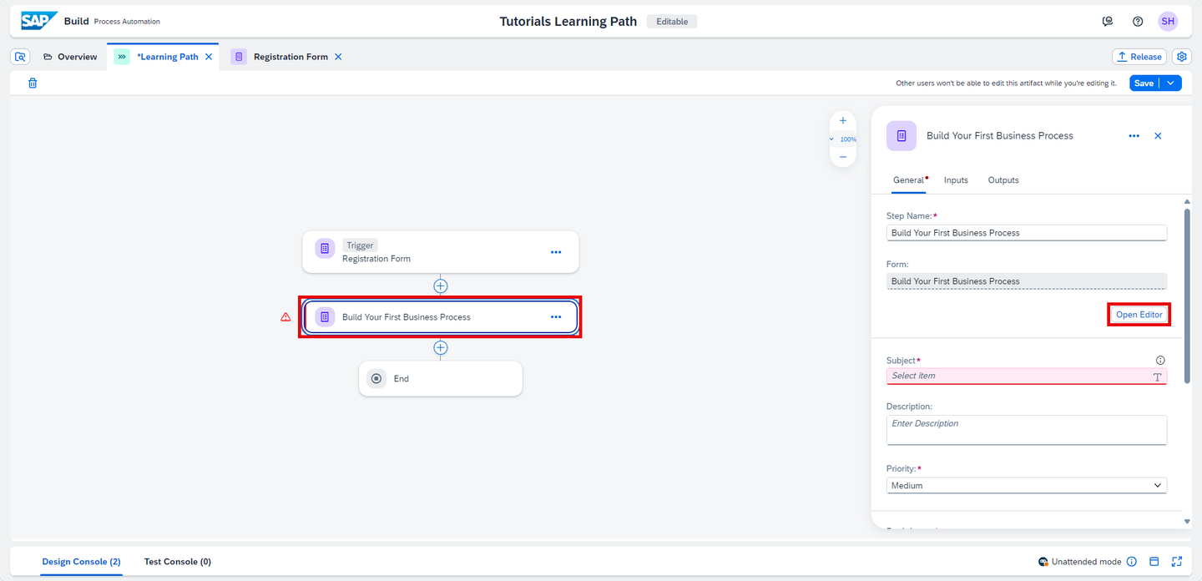Image resolution: width=1202 pixels, height=581 pixels.
Task: Select the End event node
Action: [x=441, y=378]
